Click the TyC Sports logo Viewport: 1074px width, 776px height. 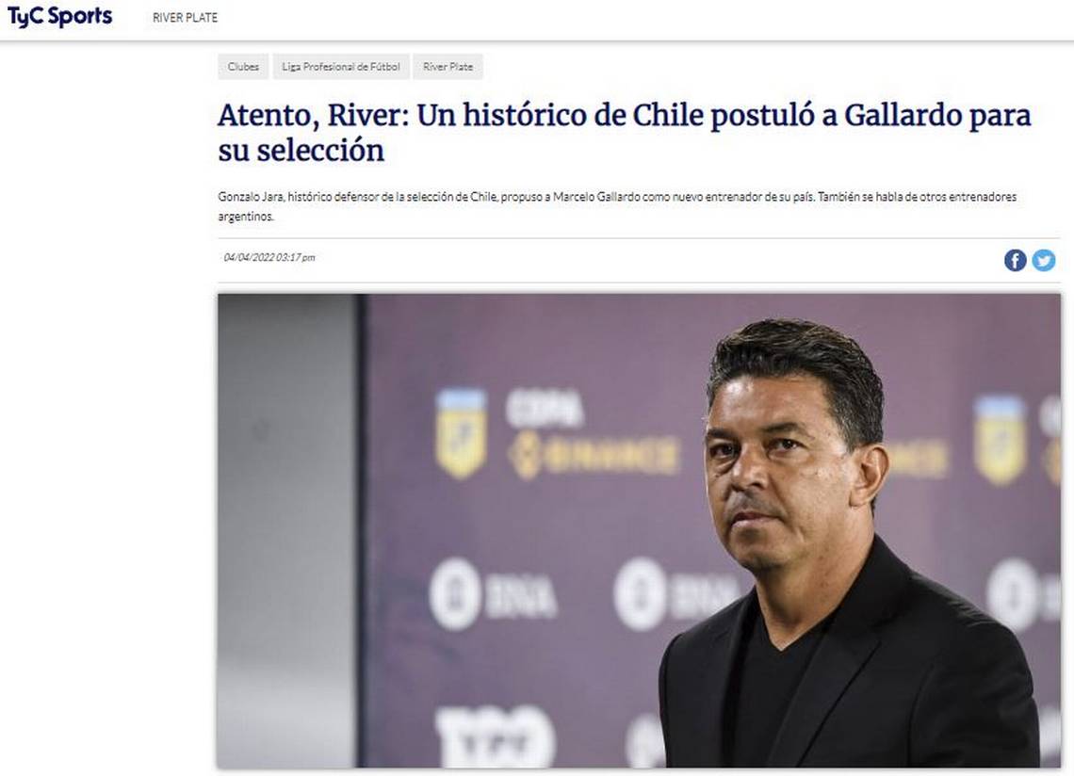(59, 16)
